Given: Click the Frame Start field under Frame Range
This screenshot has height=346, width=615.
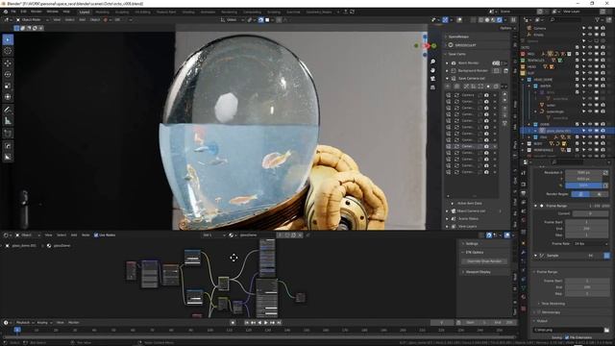Looking at the screenshot, I should (587, 222).
